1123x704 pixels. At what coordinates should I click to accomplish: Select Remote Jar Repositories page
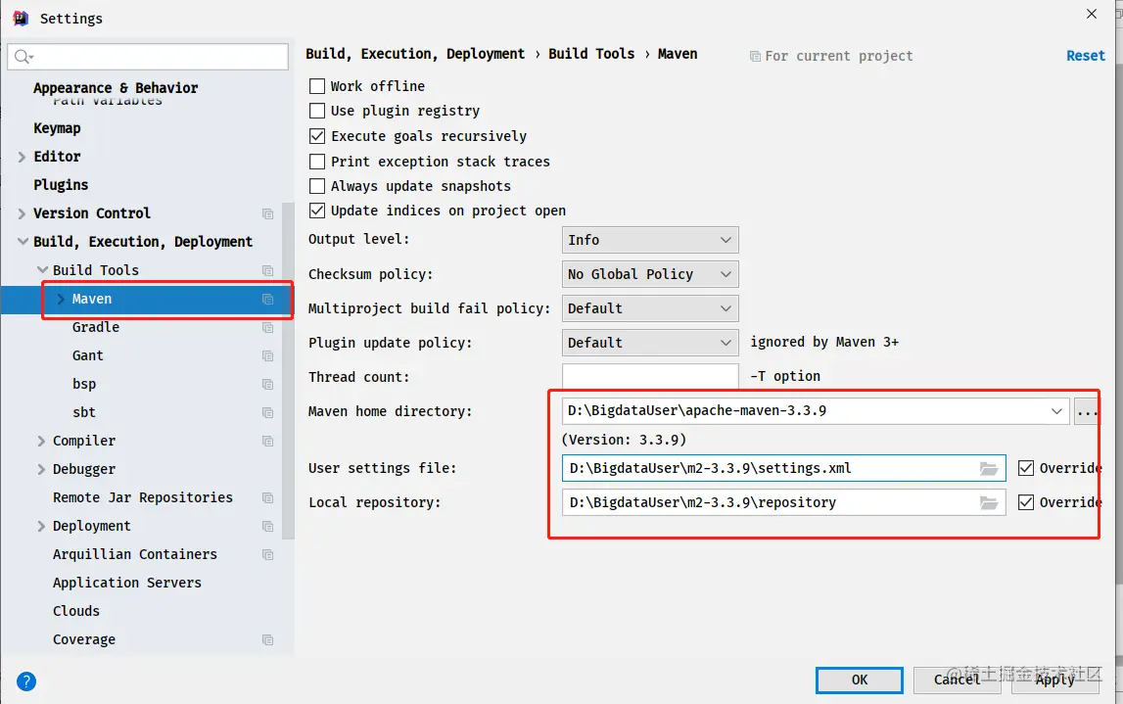[x=143, y=497]
